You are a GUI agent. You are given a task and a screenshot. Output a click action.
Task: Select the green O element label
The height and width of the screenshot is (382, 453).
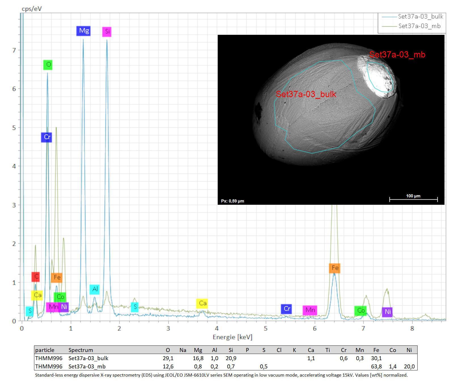[48, 65]
